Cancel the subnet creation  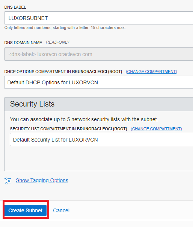tap(61, 210)
